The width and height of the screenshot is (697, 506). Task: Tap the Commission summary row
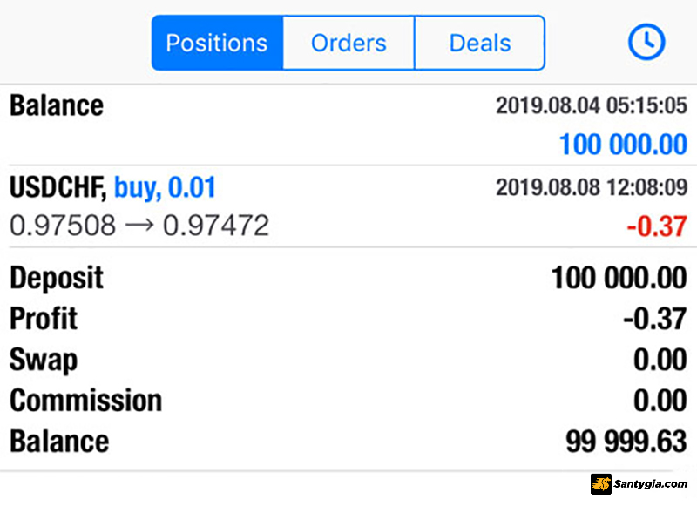(x=348, y=401)
